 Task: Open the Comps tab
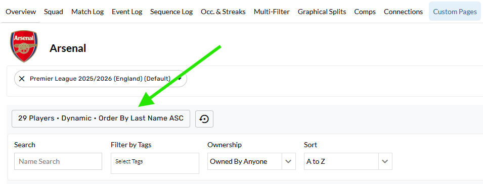(365, 12)
